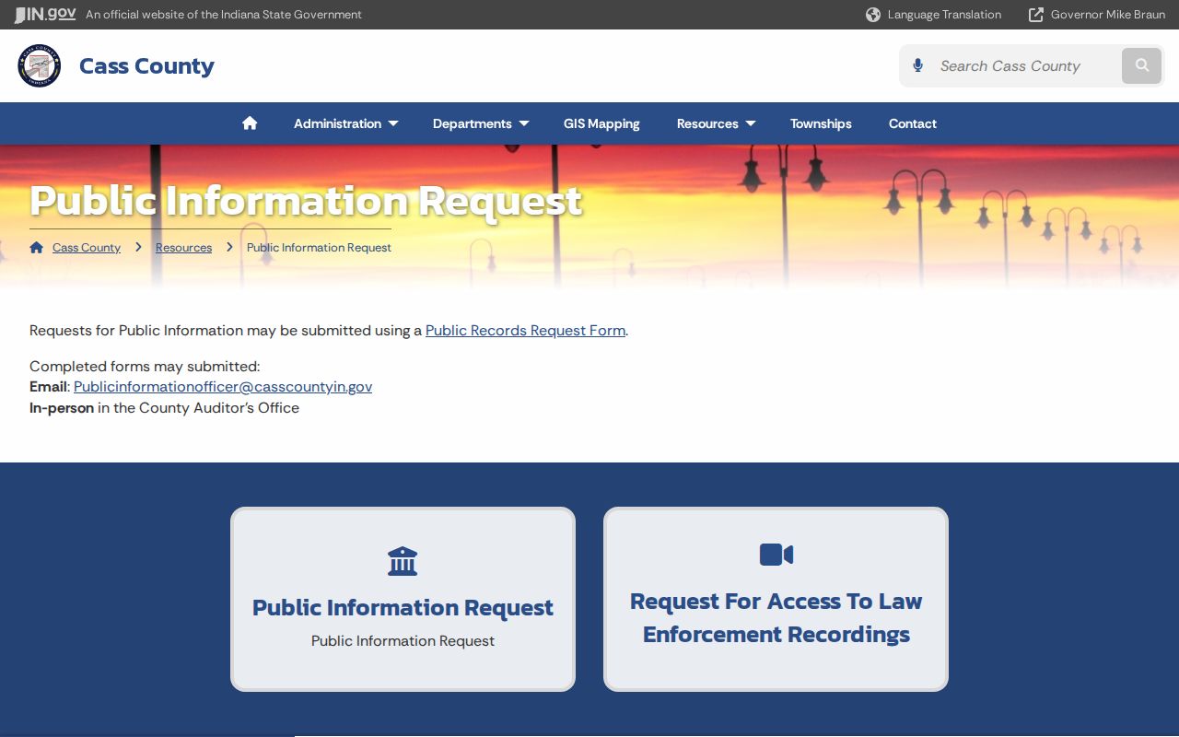Click the "Completed forms may submitted:" line

(145, 367)
